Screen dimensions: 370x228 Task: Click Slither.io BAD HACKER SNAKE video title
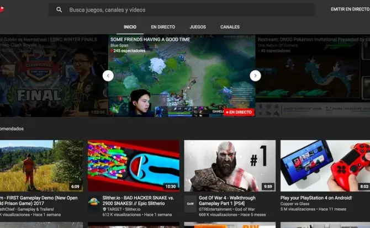coord(138,200)
